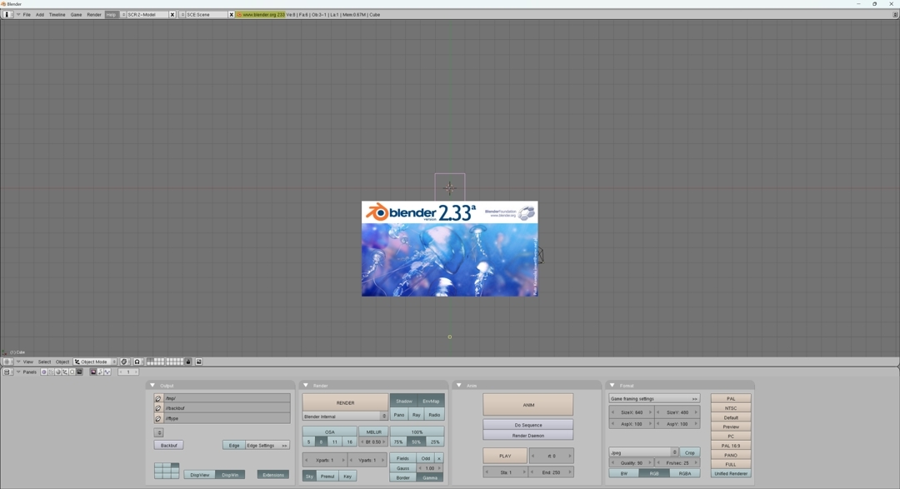The image size is (900, 489).
Task: Open the rotation/scaling pivot selector icon
Action: (137, 362)
